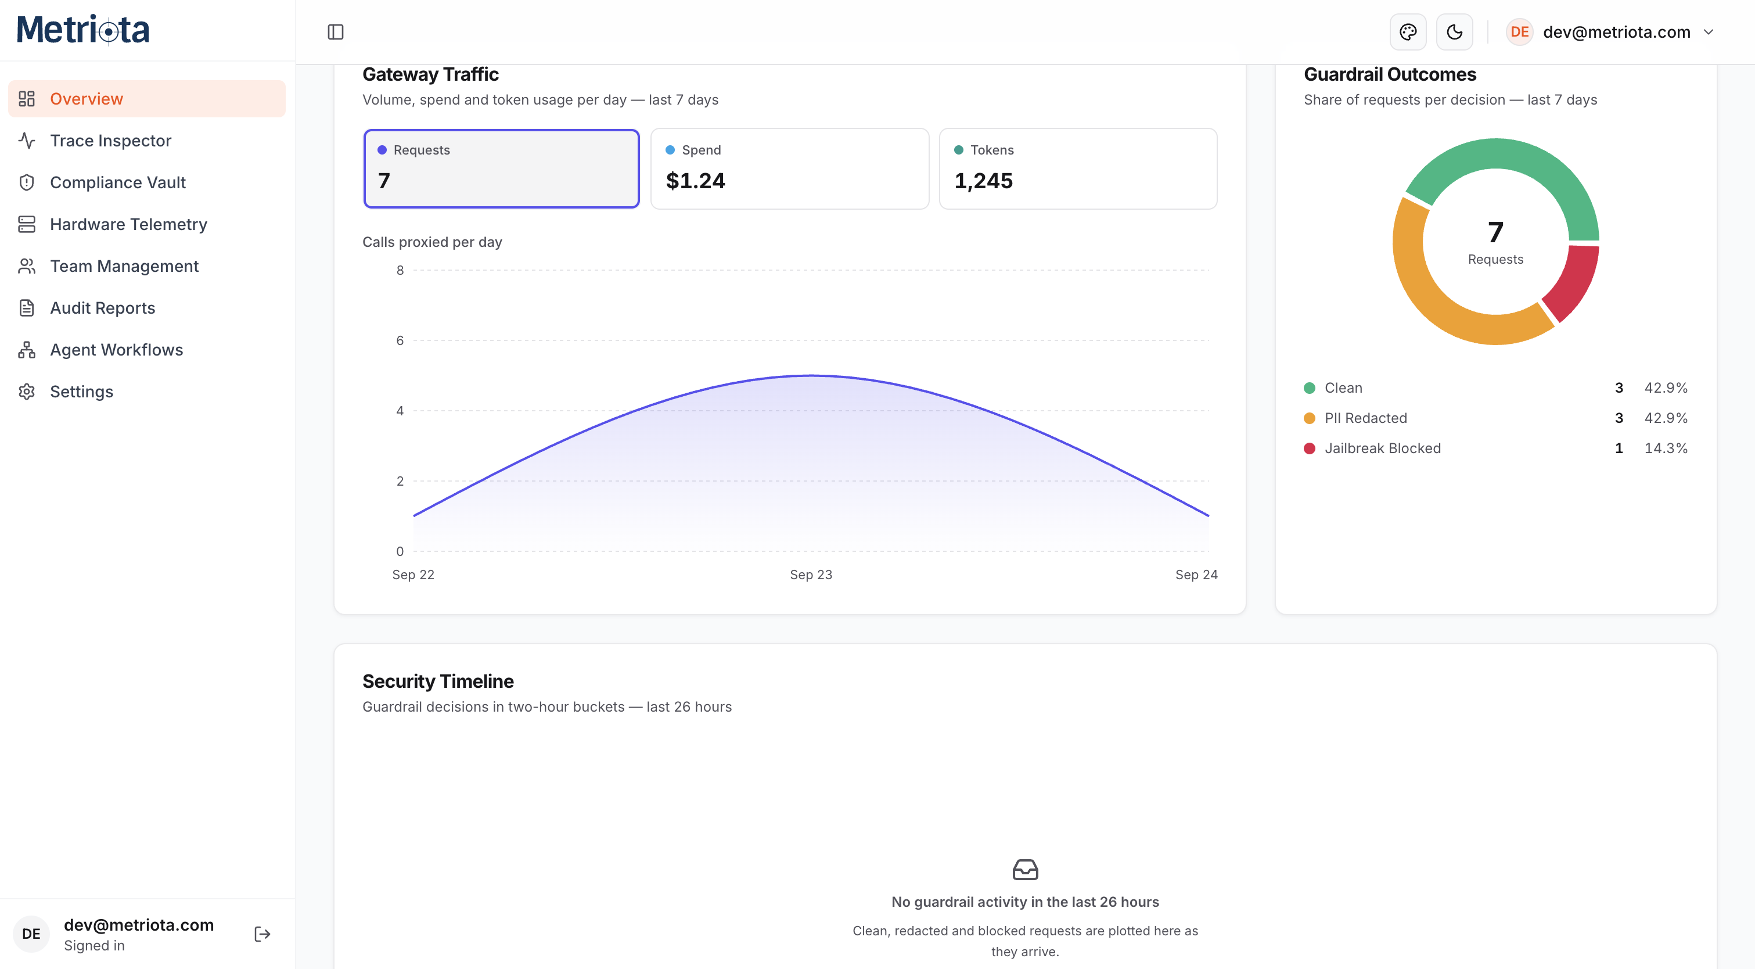Click the red Jailbreak Blocked donut segment
The width and height of the screenshot is (1755, 969).
[x=1576, y=283]
